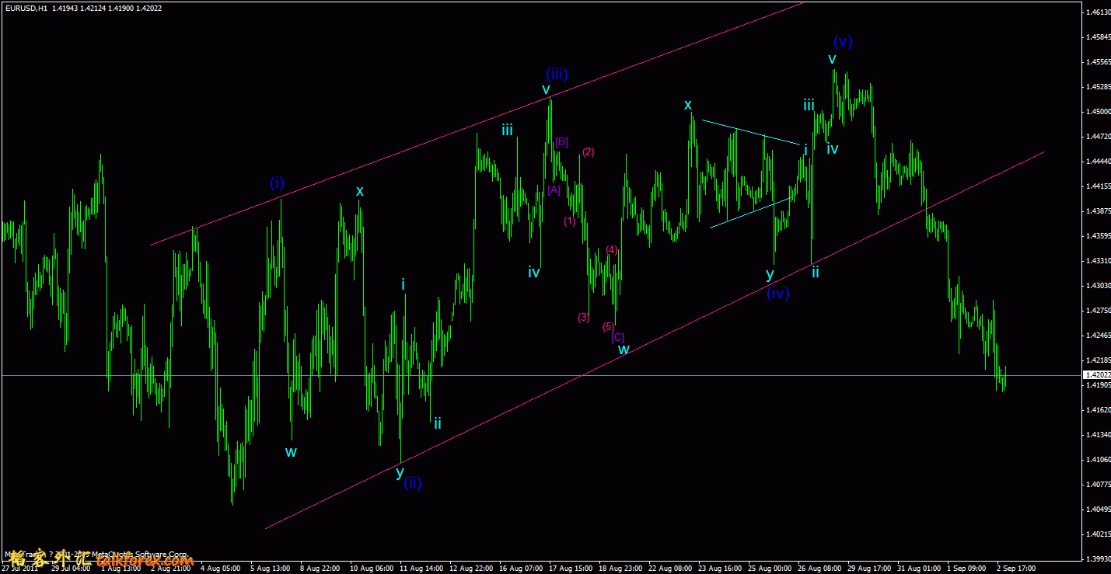This screenshot has height=574, width=1111.
Task: Click time axis label 18 Aug 23:00
Action: click(x=620, y=568)
